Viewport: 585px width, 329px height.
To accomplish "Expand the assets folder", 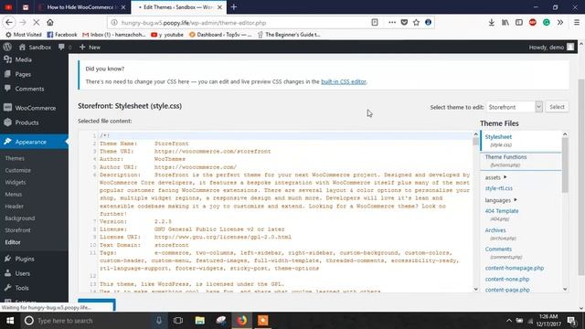I will click(x=495, y=177).
